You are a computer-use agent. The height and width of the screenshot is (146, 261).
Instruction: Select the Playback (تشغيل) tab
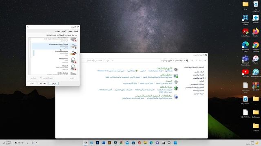point(76,31)
